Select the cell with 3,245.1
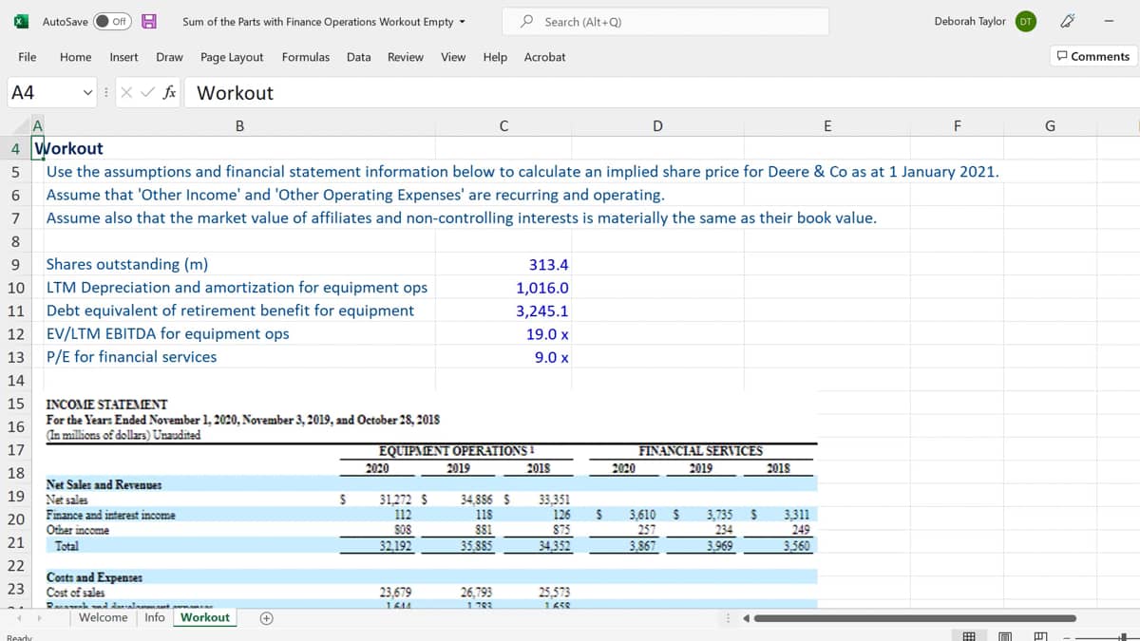Image resolution: width=1140 pixels, height=641 pixels. [x=503, y=311]
